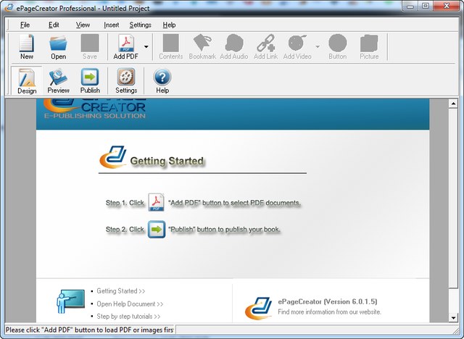Open the Preview mode icon
Viewport: 464px width, 339px height.
tap(58, 80)
